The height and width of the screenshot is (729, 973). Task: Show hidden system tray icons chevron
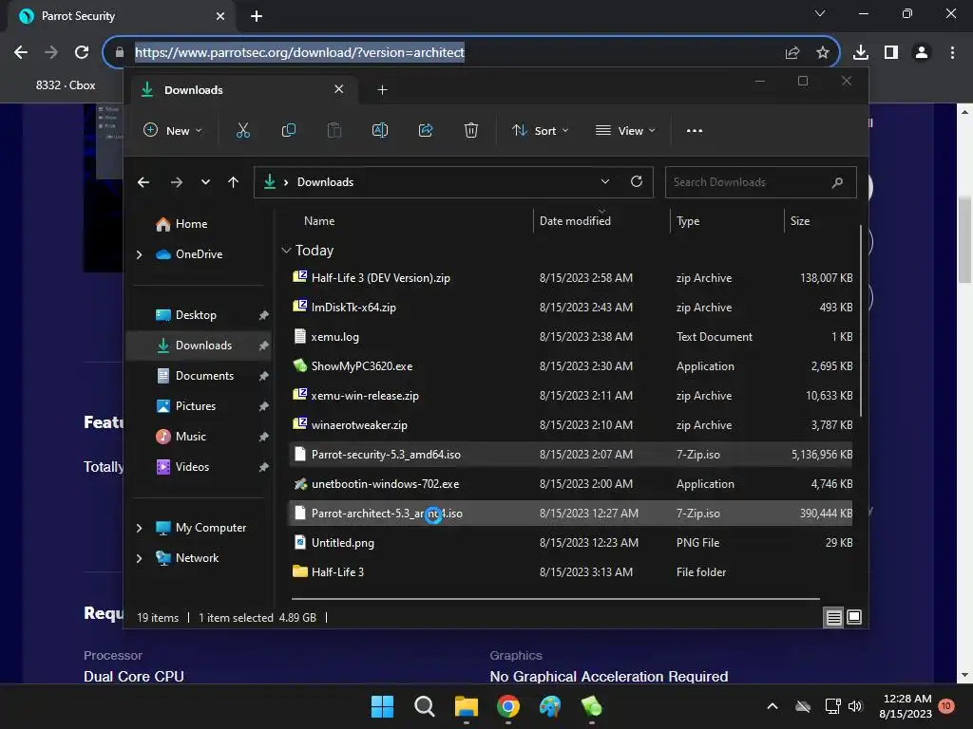click(773, 706)
